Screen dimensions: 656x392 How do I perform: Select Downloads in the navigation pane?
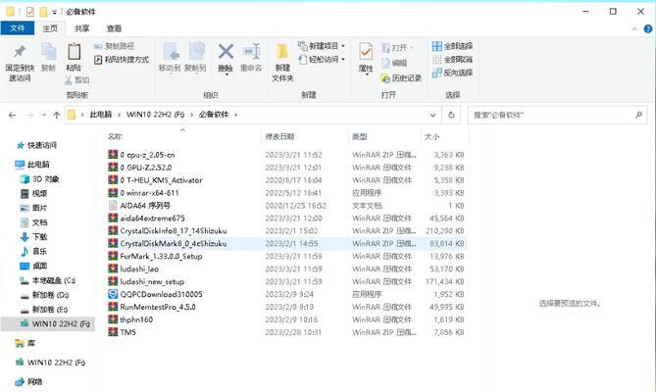pos(34,236)
